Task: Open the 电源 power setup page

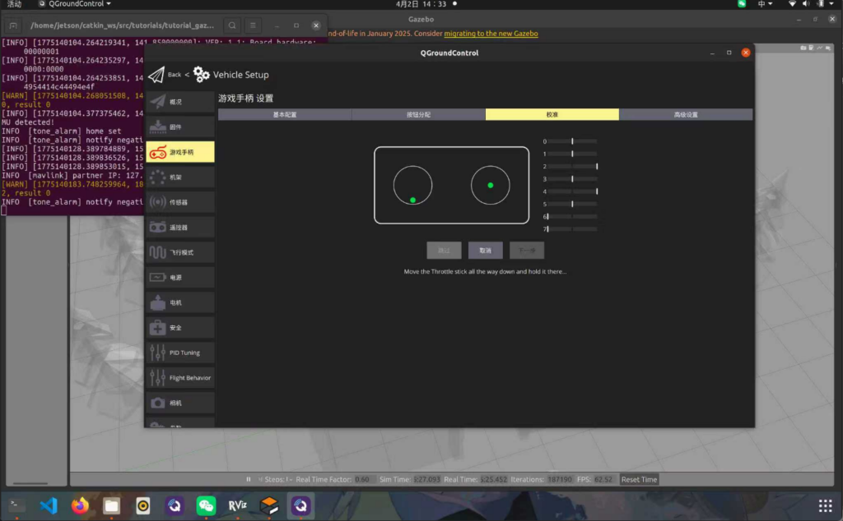Action: pyautogui.click(x=179, y=278)
